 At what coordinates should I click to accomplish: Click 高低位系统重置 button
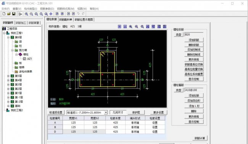click(x=194, y=74)
